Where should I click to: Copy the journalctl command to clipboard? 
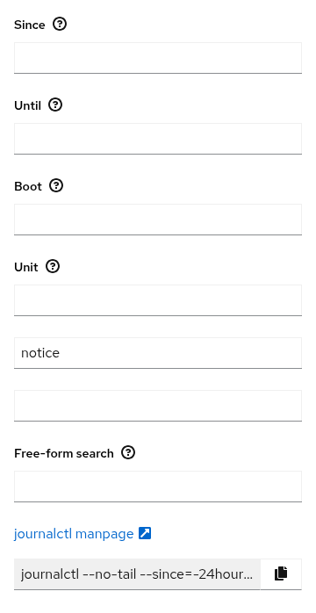[x=281, y=573]
